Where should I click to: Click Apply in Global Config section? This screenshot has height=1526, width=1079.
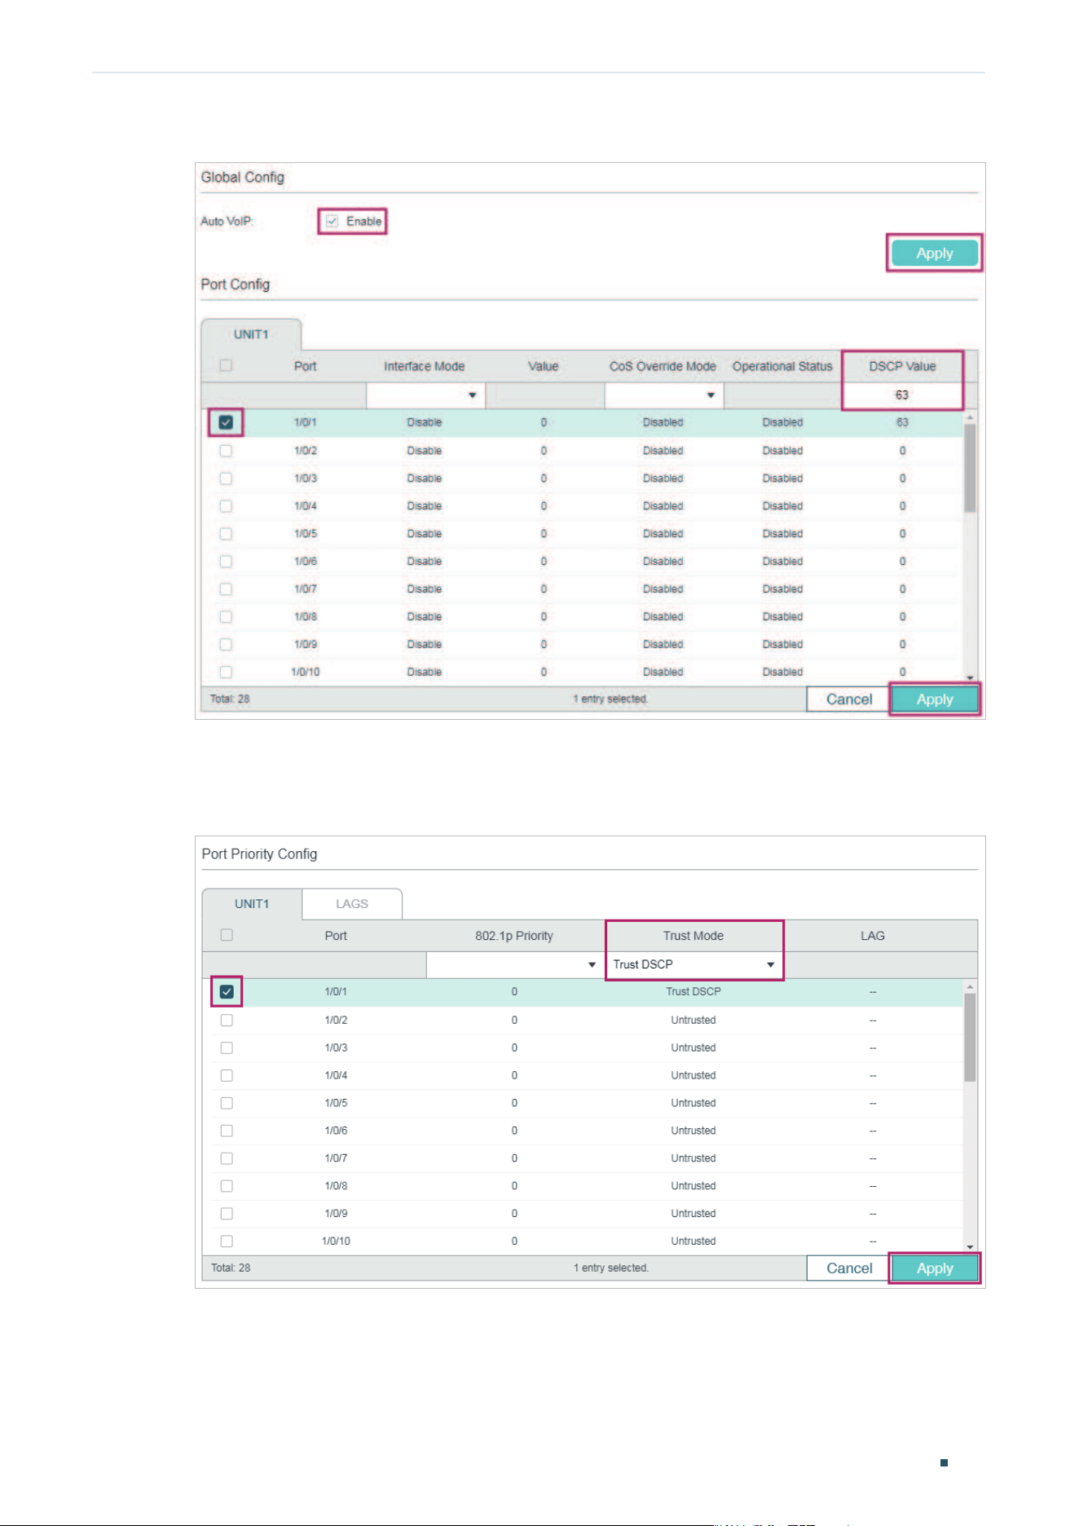[x=934, y=253]
